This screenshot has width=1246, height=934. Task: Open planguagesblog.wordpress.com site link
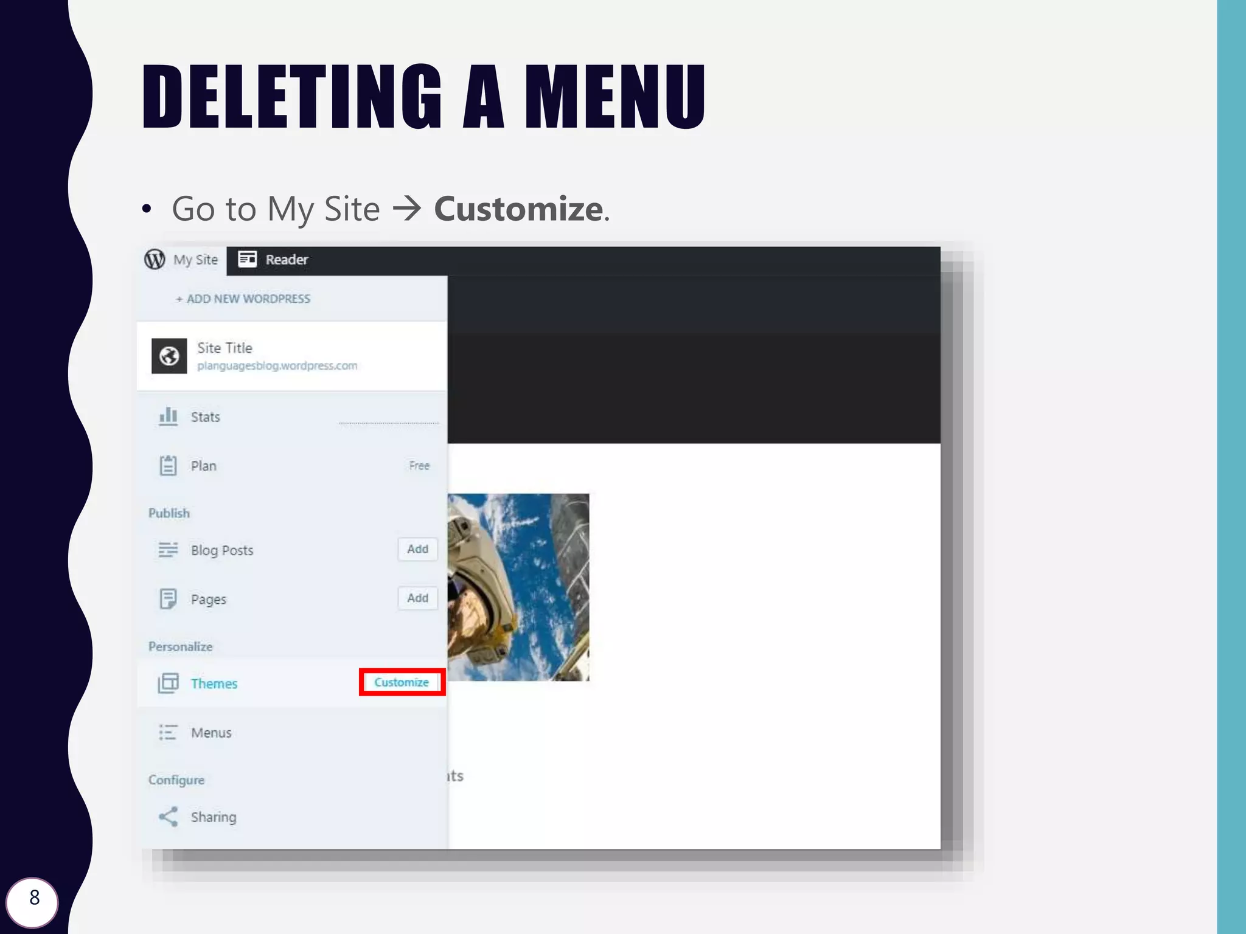(x=277, y=365)
